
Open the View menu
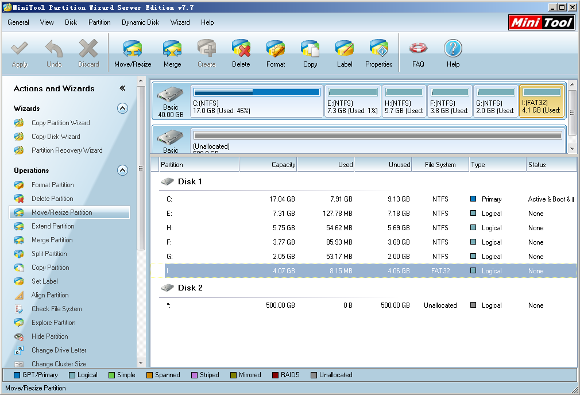[47, 22]
